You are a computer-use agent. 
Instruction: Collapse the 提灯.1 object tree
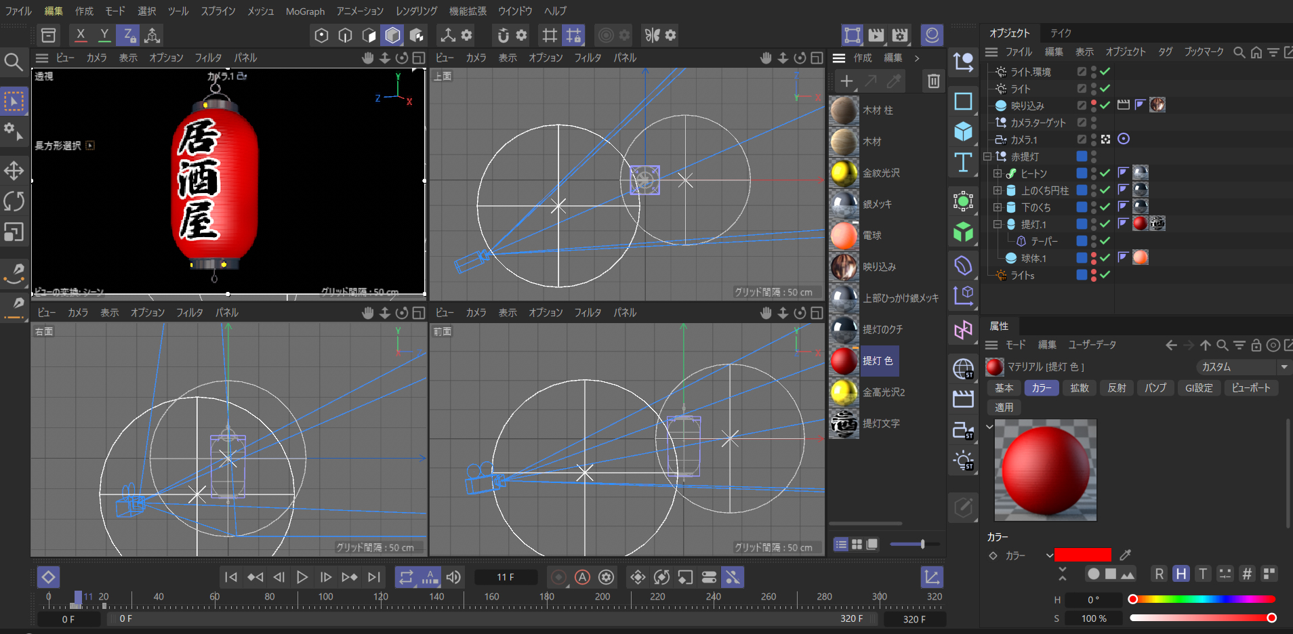pos(998,224)
